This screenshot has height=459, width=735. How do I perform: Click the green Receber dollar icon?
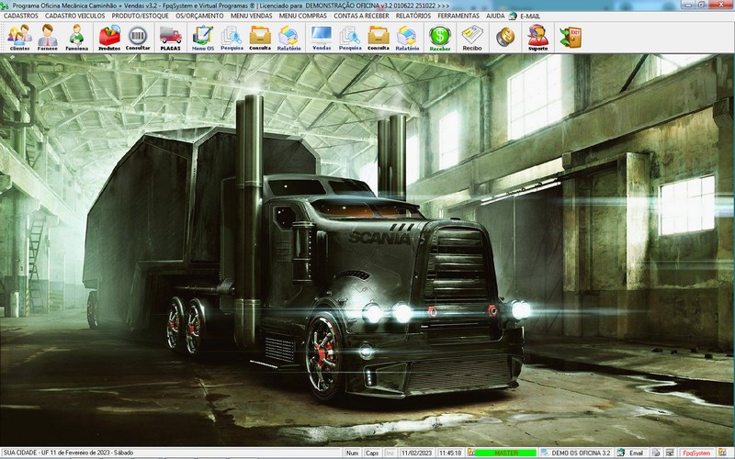440,38
